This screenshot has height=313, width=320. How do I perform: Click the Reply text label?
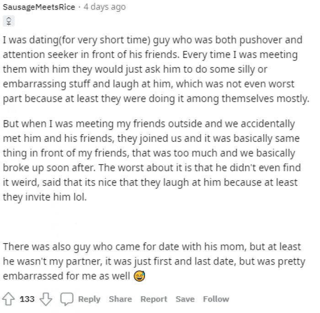pyautogui.click(x=89, y=299)
